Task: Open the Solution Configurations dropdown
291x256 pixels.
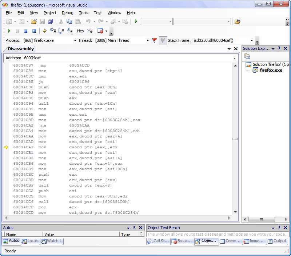Action: [x=170, y=22]
